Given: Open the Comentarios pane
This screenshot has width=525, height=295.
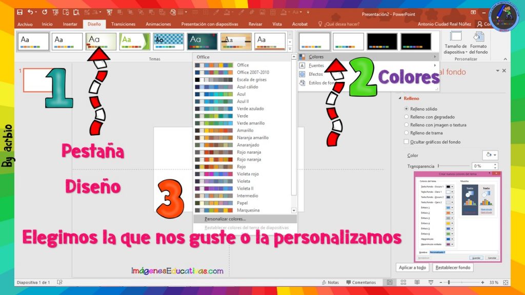Looking at the screenshot, I should coord(361,282).
